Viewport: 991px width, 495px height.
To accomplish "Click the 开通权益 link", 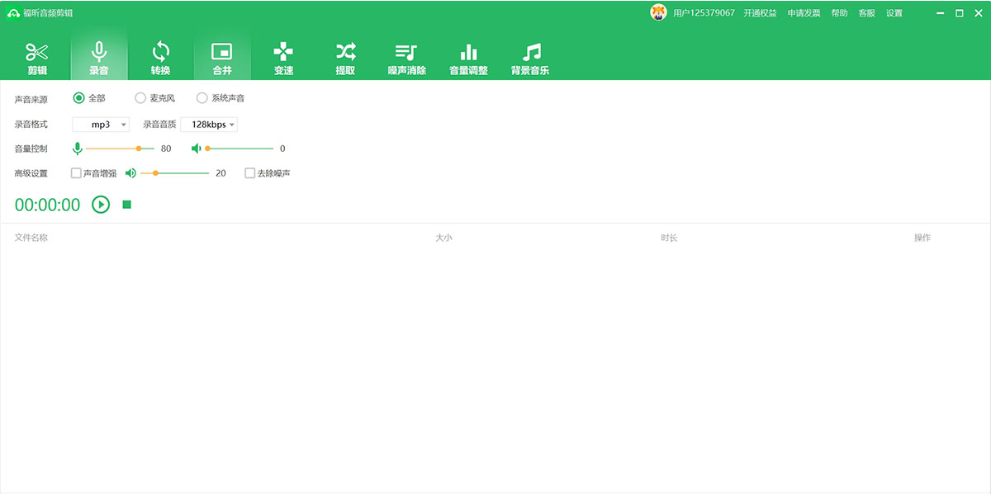I will click(x=760, y=13).
